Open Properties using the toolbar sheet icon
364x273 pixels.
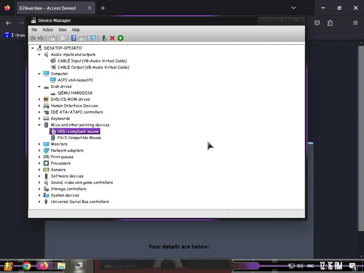pos(63,38)
